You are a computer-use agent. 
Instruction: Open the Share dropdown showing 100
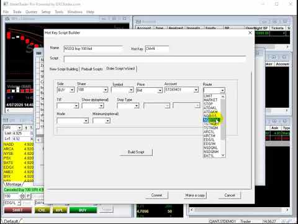[106, 90]
